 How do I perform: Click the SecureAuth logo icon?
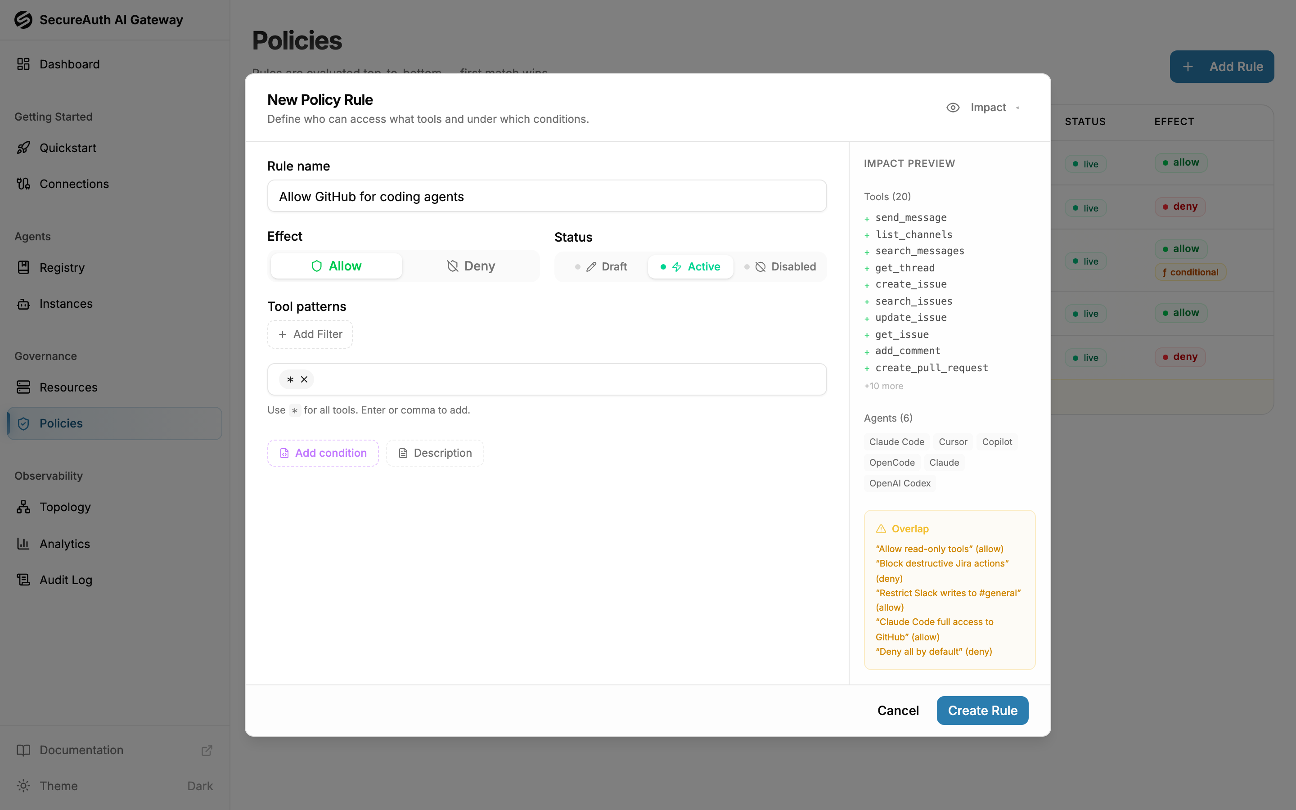[23, 20]
